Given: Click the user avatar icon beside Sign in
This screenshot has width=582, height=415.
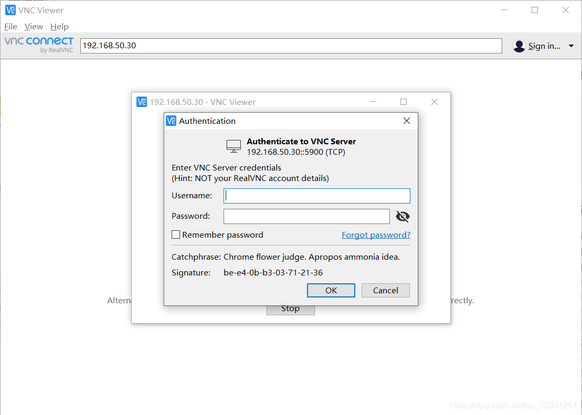Looking at the screenshot, I should coord(519,46).
